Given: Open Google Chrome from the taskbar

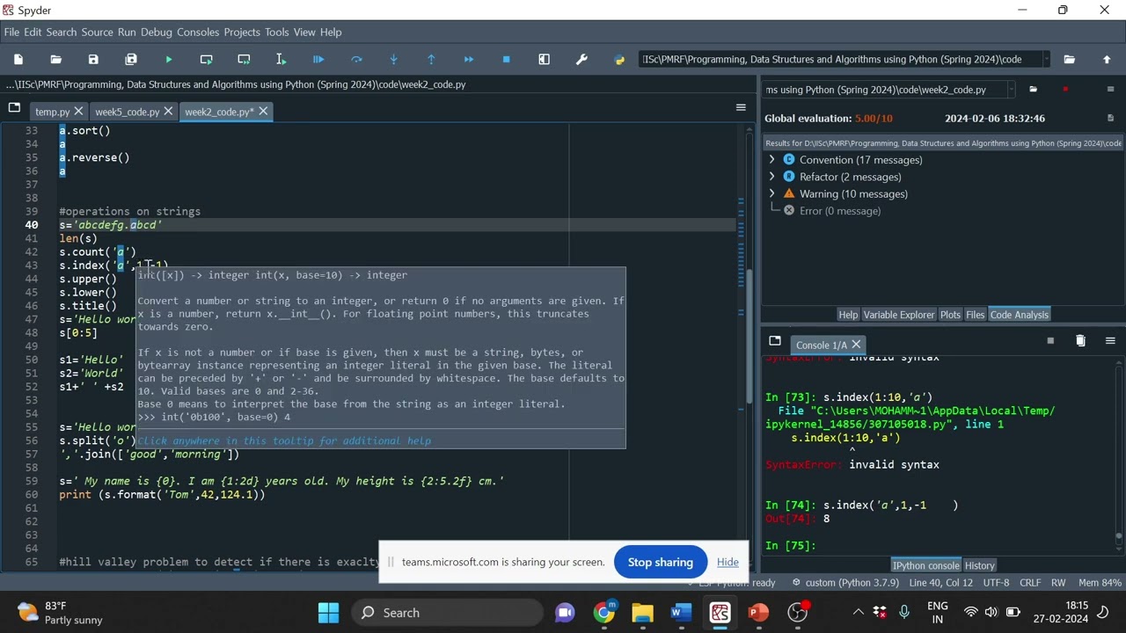Looking at the screenshot, I should [603, 613].
